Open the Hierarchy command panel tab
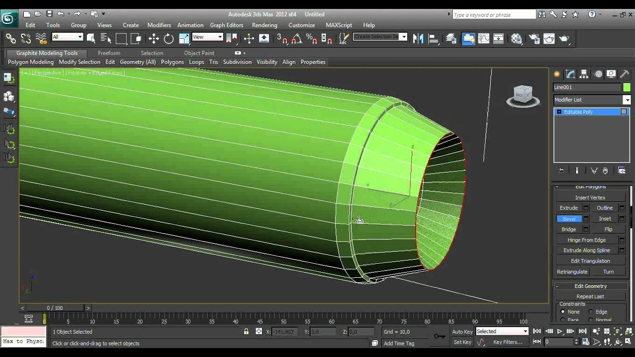The width and height of the screenshot is (635, 357). (x=584, y=74)
